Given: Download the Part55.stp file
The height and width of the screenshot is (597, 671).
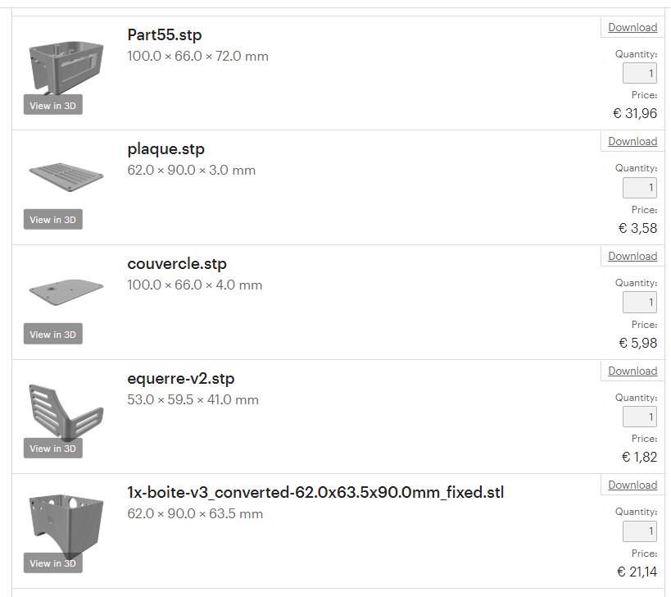Looking at the screenshot, I should point(632,27).
